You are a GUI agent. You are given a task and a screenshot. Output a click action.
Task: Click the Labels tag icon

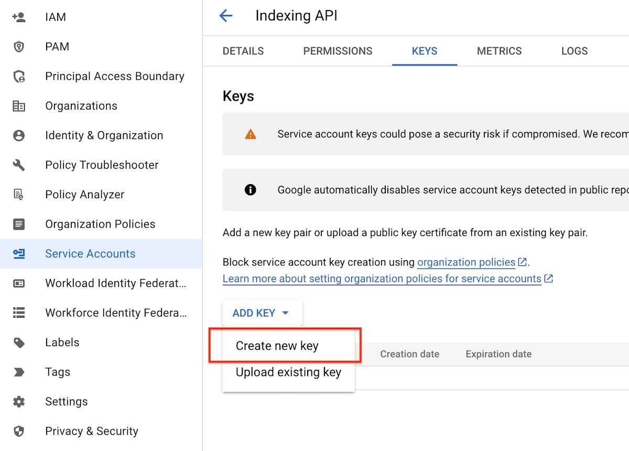(x=19, y=342)
